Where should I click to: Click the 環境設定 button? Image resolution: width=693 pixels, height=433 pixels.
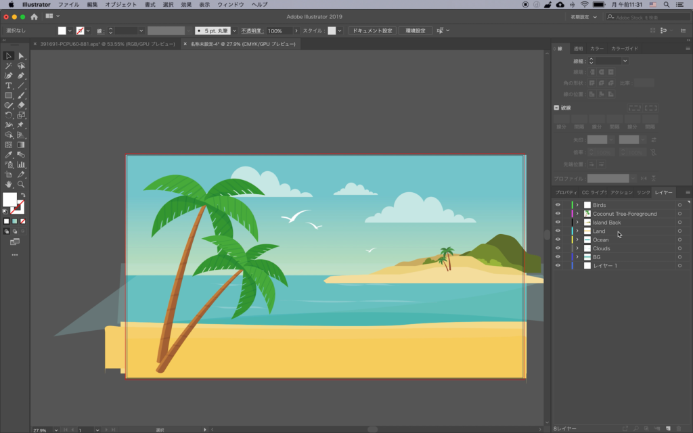[416, 31]
